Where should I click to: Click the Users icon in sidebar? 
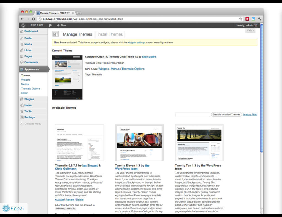(22, 105)
